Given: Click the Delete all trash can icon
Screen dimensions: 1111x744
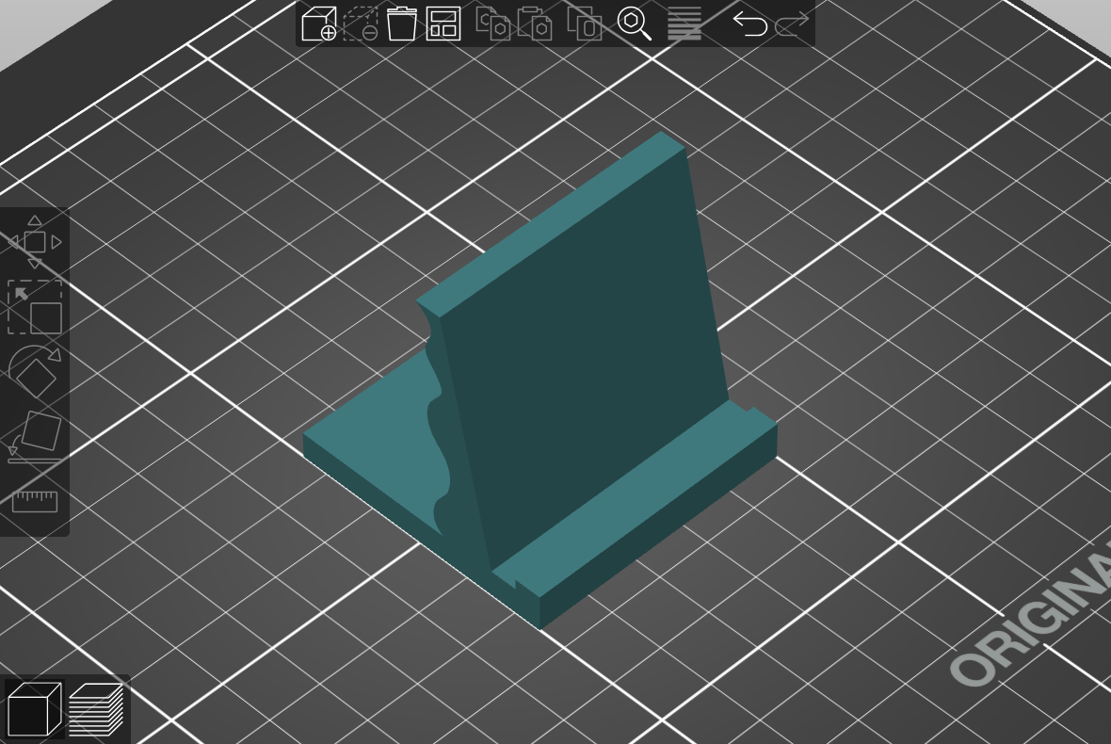Looking at the screenshot, I should point(402,24).
